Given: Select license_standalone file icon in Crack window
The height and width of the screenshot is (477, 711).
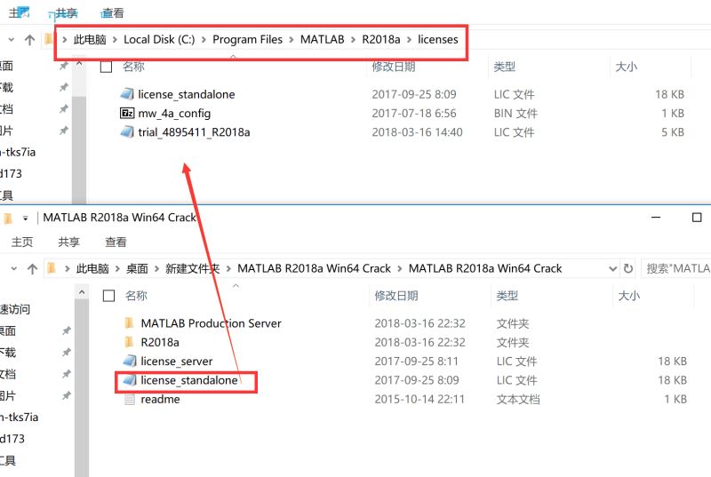Looking at the screenshot, I should (130, 380).
